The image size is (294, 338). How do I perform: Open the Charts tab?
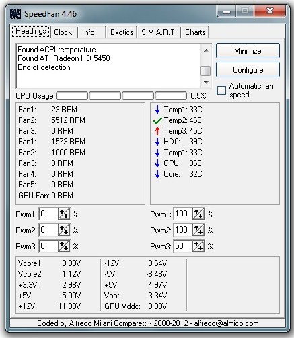coord(195,32)
